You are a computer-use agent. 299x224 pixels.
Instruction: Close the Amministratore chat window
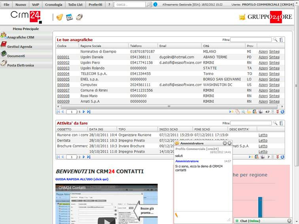coord(229,143)
